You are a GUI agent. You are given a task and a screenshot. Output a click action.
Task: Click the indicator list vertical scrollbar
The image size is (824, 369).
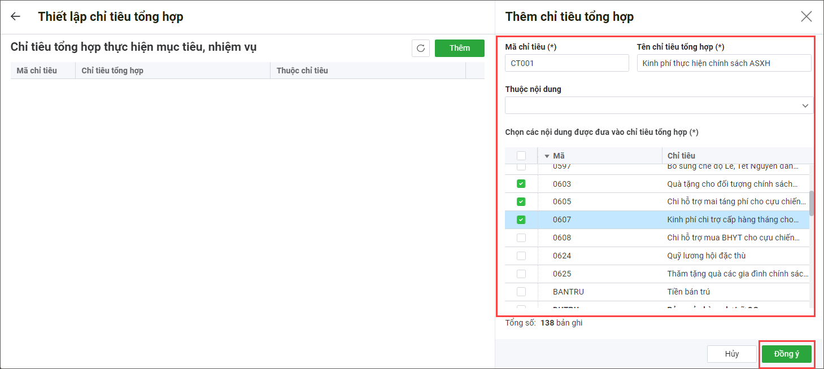click(812, 203)
